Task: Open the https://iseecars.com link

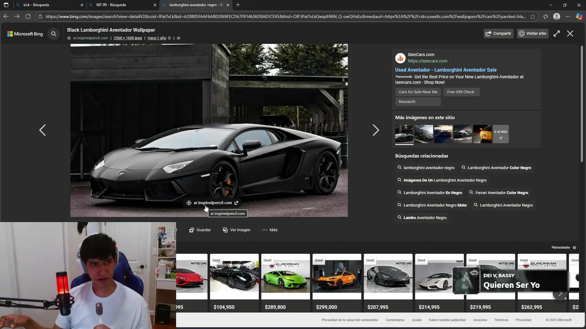Action: 428,61
